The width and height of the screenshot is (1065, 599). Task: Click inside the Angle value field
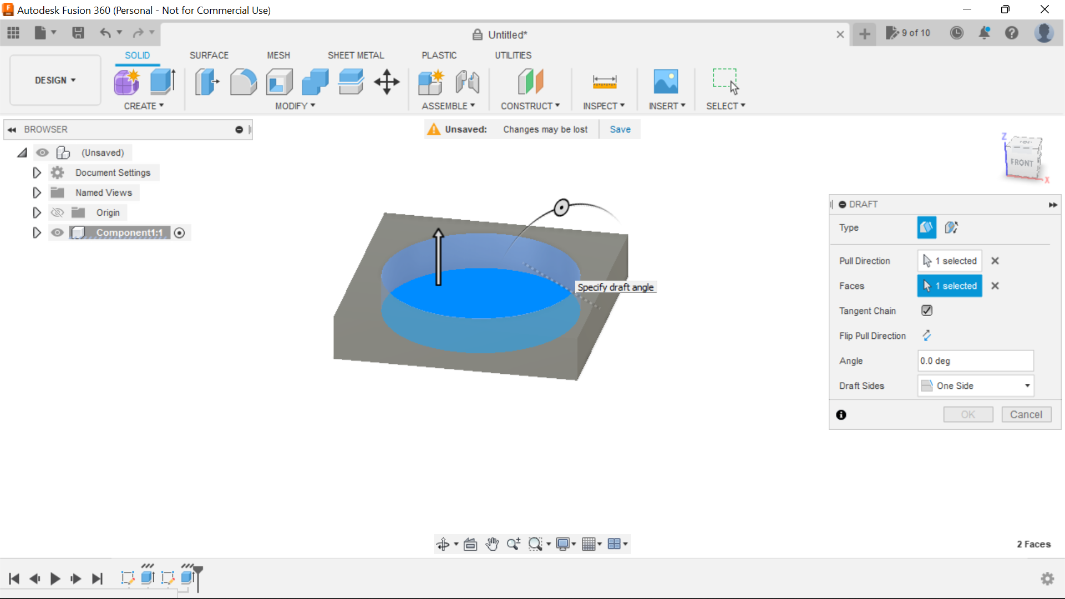pos(975,361)
